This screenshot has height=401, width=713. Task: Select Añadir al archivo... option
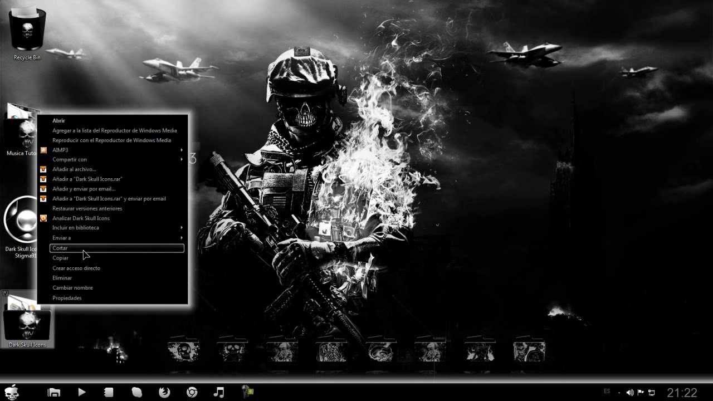[74, 169]
